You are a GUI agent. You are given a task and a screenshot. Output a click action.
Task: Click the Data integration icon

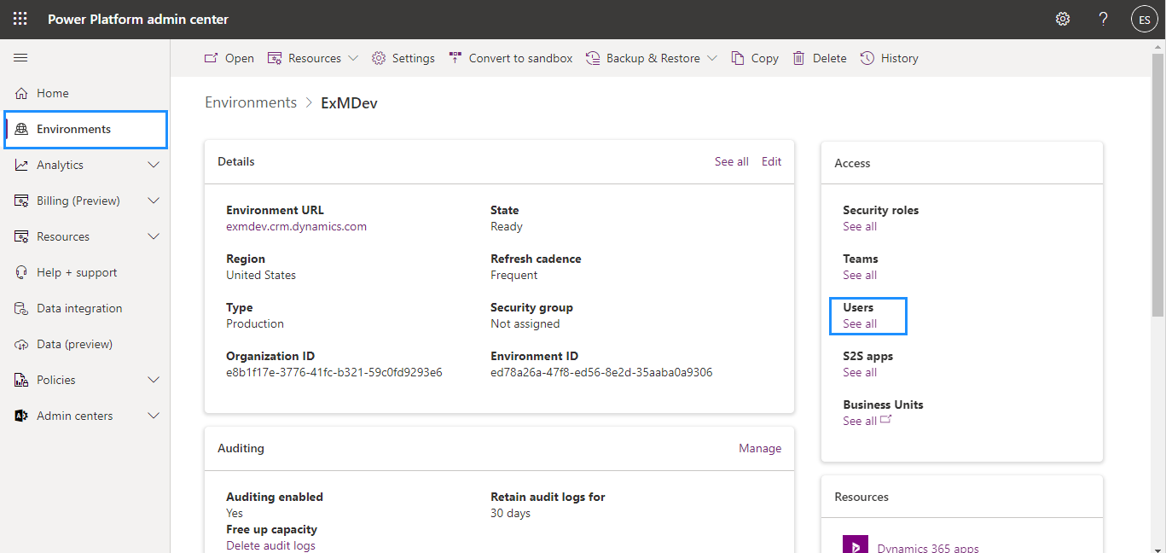click(x=21, y=308)
